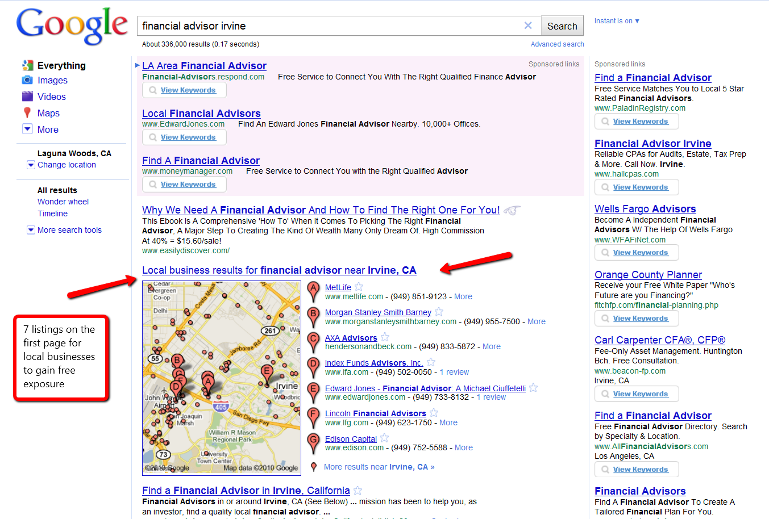View Keywords for WFAFiNet.com ad
This screenshot has width=769, height=519.
pos(637,252)
